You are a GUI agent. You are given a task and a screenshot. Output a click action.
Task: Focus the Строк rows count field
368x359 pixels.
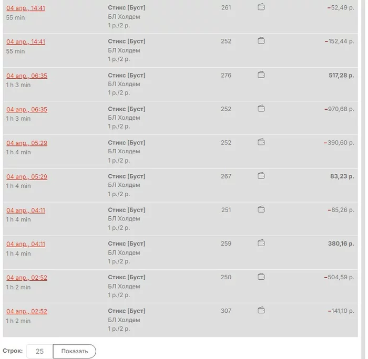click(x=39, y=351)
